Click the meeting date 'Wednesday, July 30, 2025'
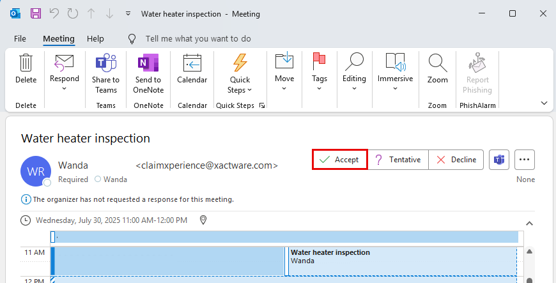556x283 pixels. (78, 220)
